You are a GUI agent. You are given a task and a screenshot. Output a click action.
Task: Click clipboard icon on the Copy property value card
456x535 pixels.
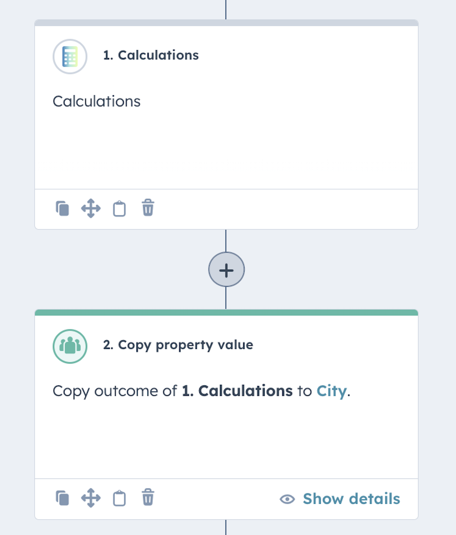coord(119,498)
